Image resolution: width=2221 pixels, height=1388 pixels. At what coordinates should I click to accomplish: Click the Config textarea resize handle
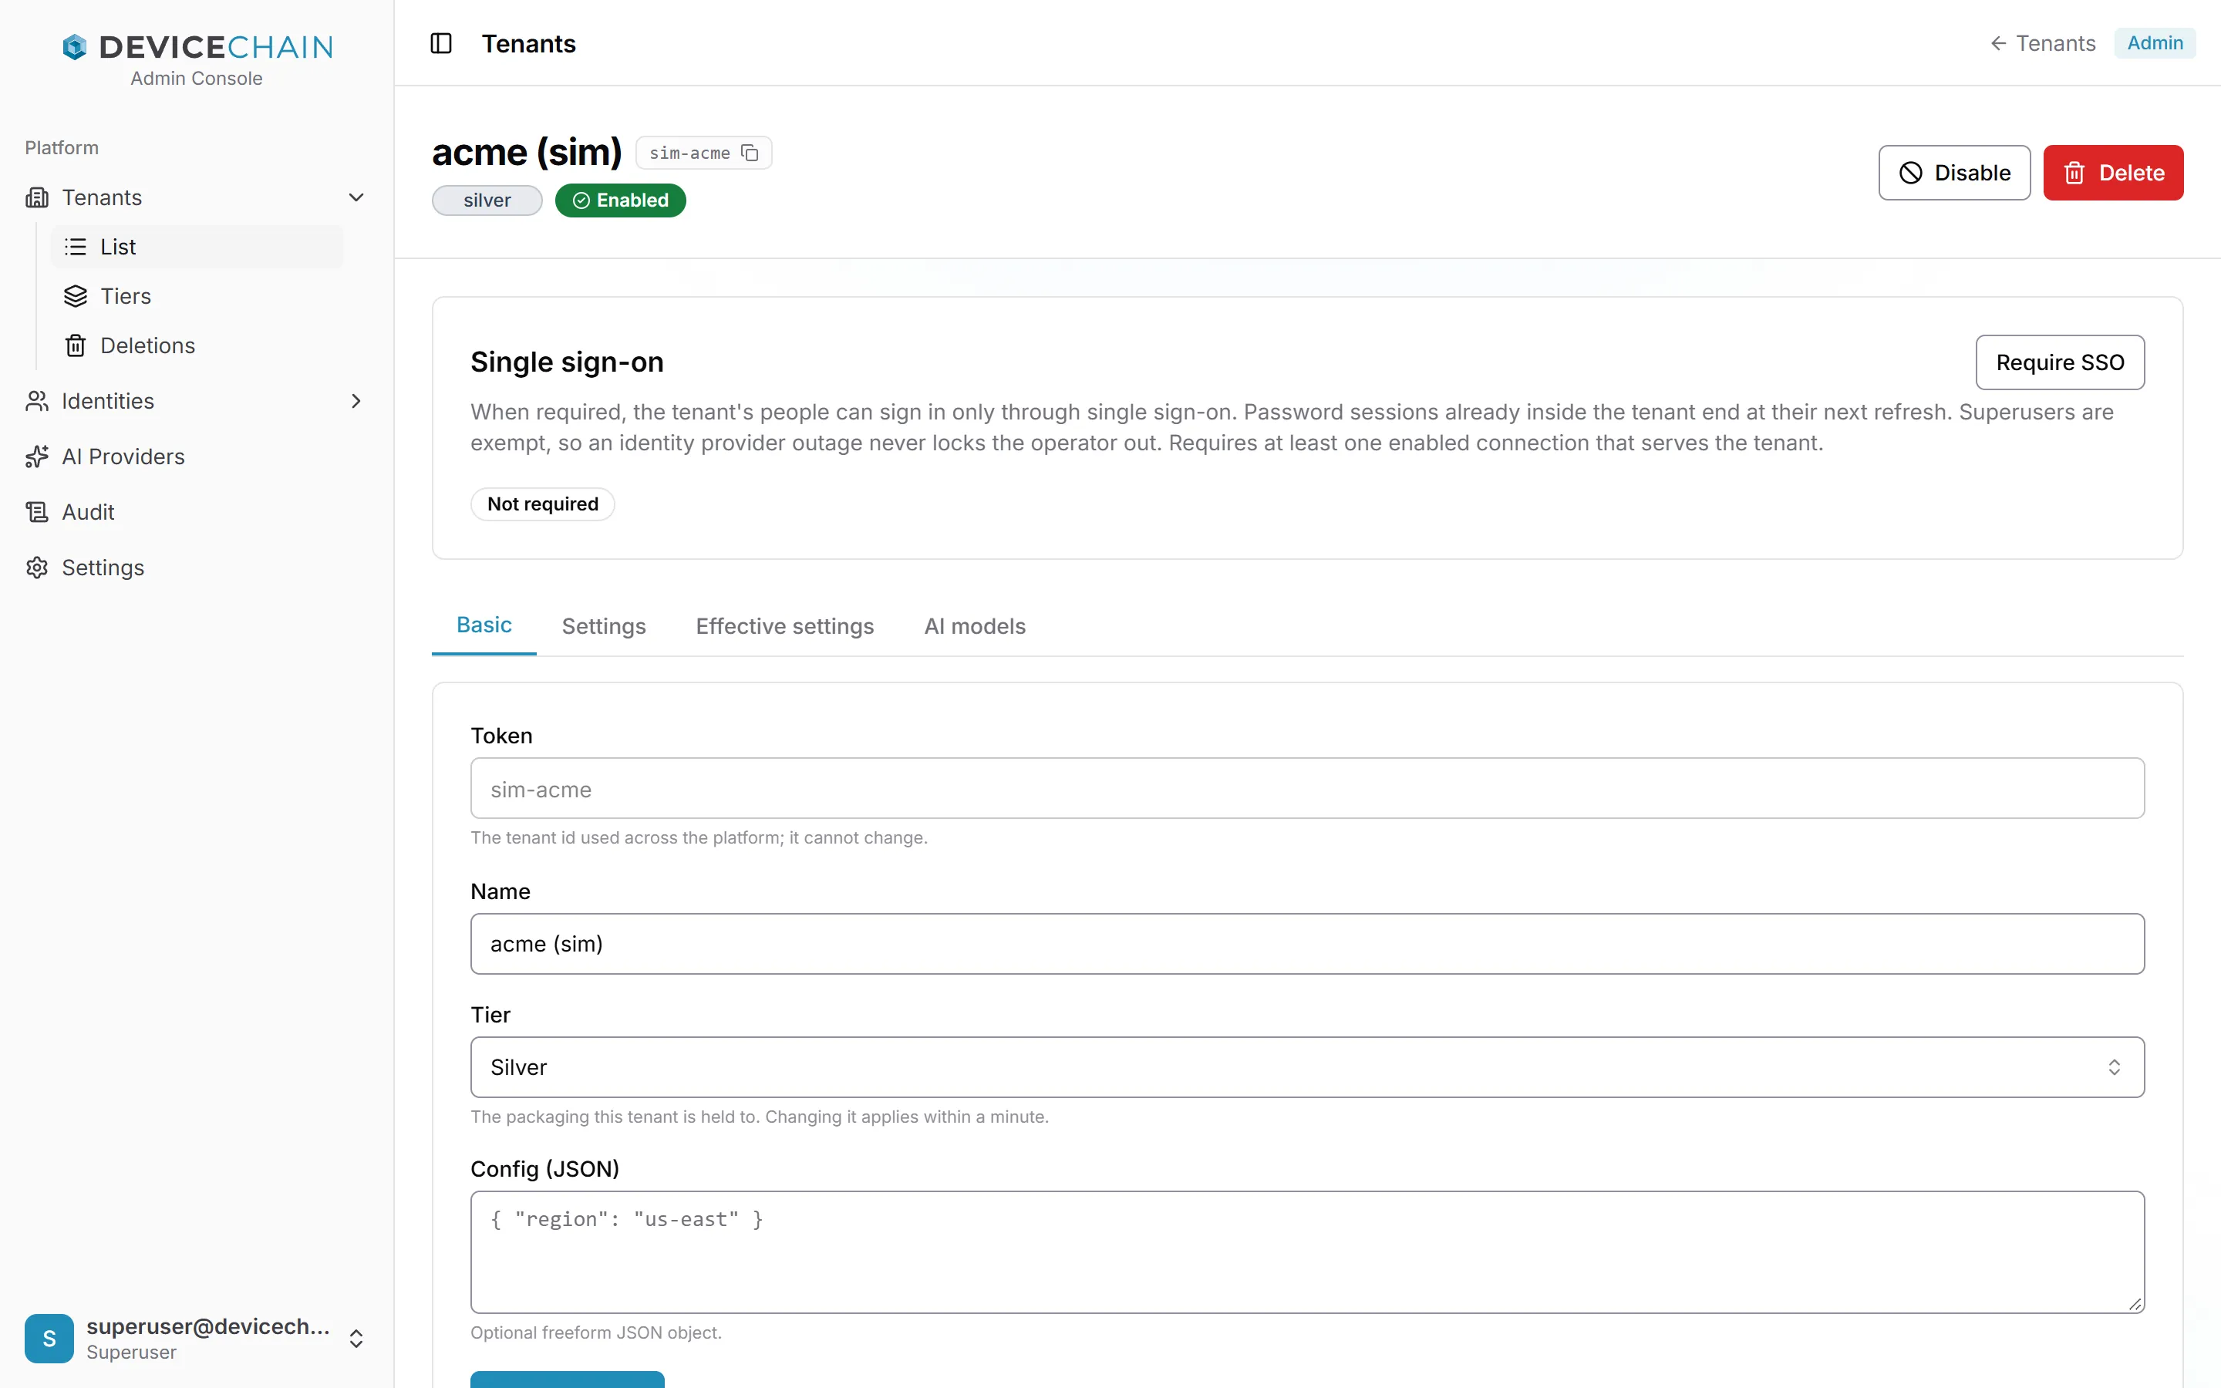point(2135,1303)
